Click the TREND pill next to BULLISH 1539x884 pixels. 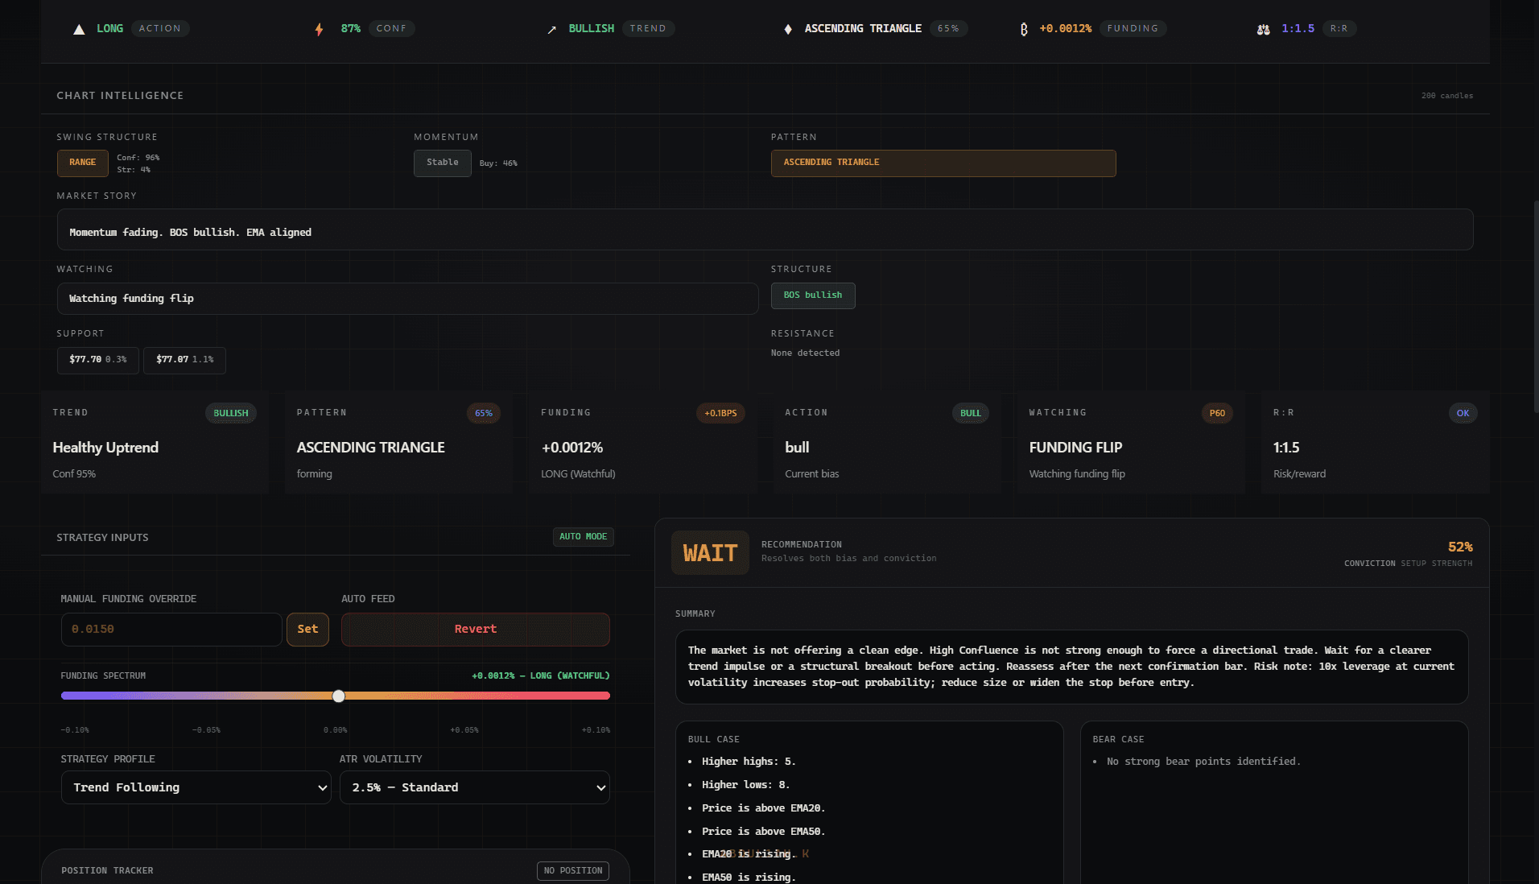(648, 29)
